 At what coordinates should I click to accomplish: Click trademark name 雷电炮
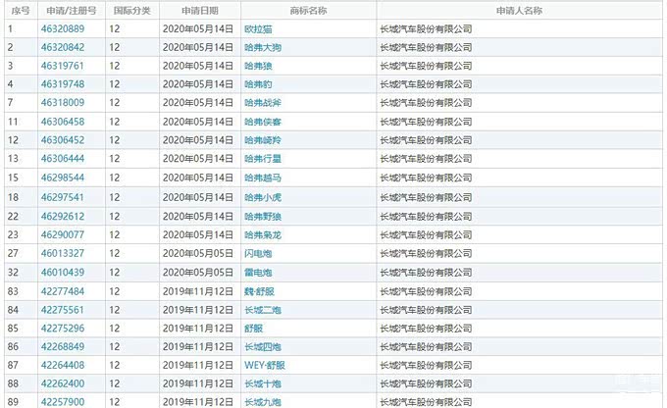(x=259, y=272)
